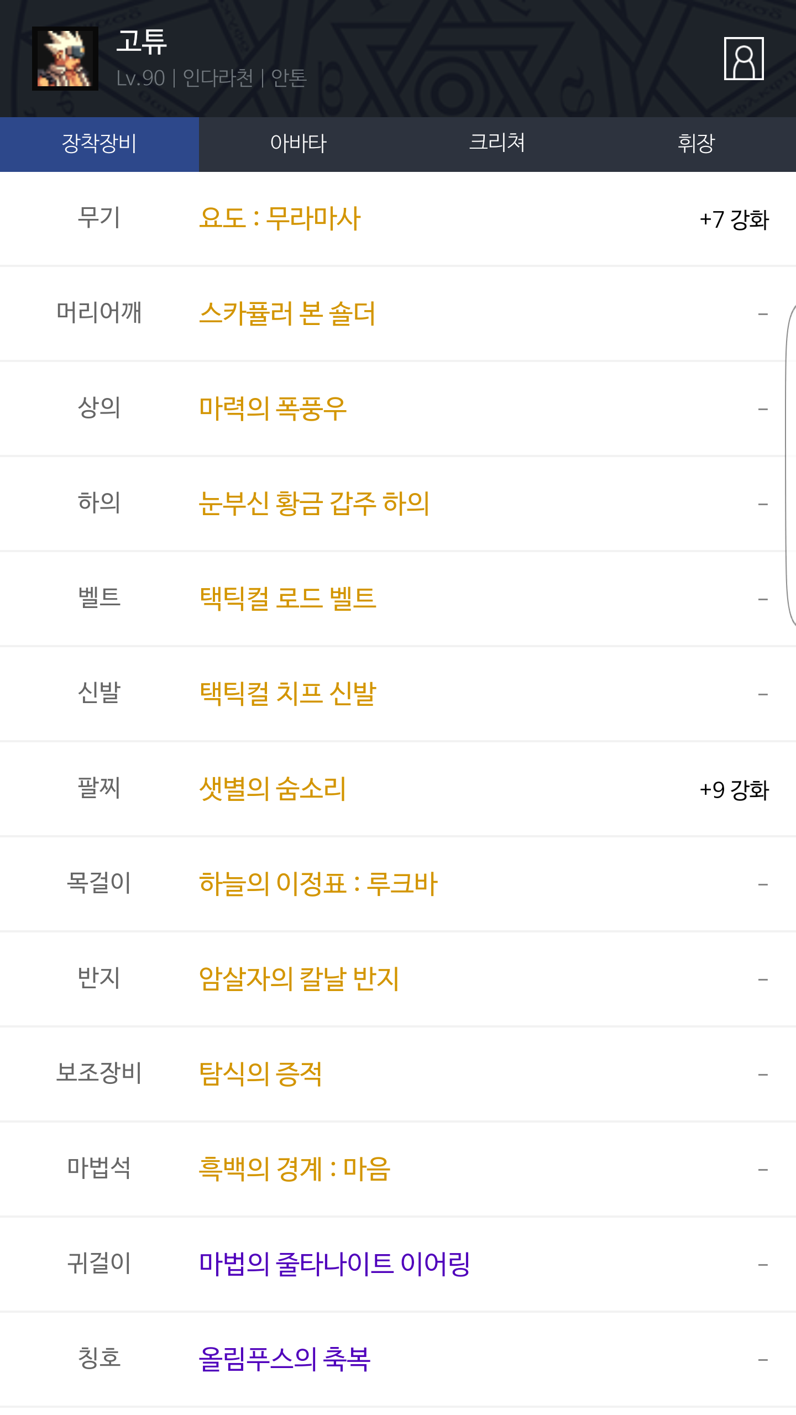796x1415 pixels.
Task: Open 탐식의 증적 sub-equipment item
Action: click(260, 1074)
